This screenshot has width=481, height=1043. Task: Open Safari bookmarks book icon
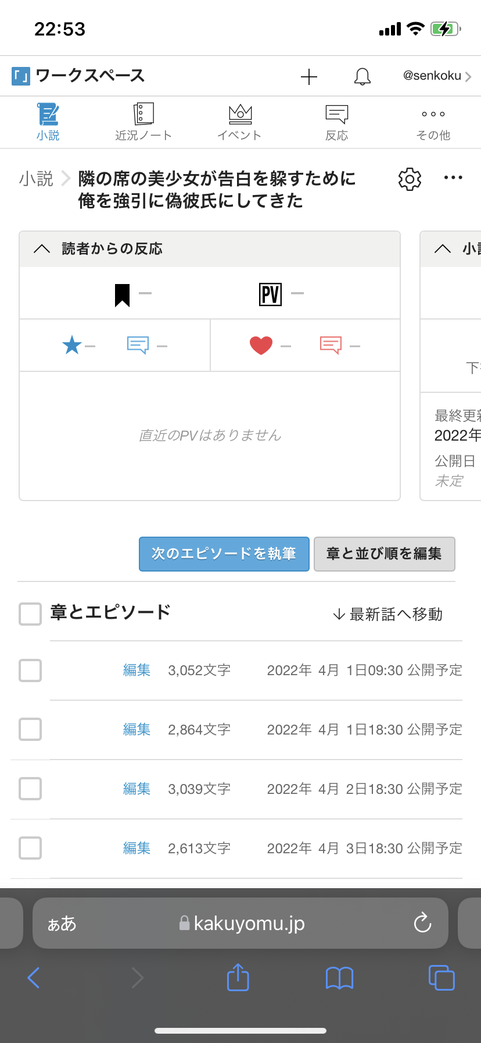[339, 978]
